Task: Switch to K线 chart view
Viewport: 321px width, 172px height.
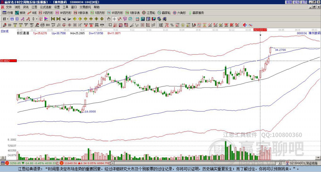Action: tap(32, 13)
